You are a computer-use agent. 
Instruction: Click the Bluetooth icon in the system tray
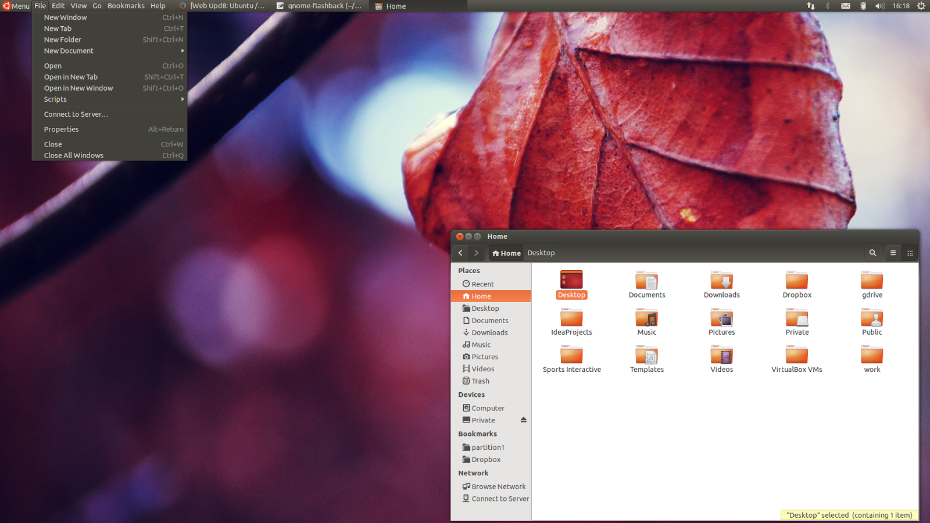(827, 6)
